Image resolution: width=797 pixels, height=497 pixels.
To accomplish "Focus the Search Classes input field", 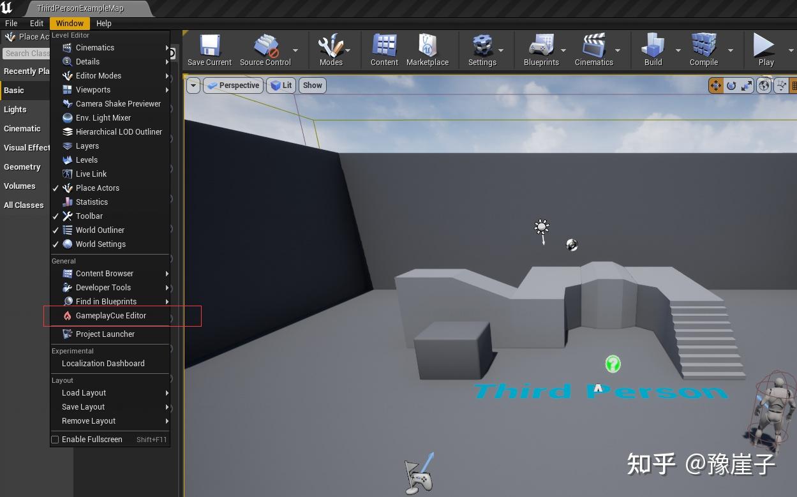I will click(x=26, y=54).
